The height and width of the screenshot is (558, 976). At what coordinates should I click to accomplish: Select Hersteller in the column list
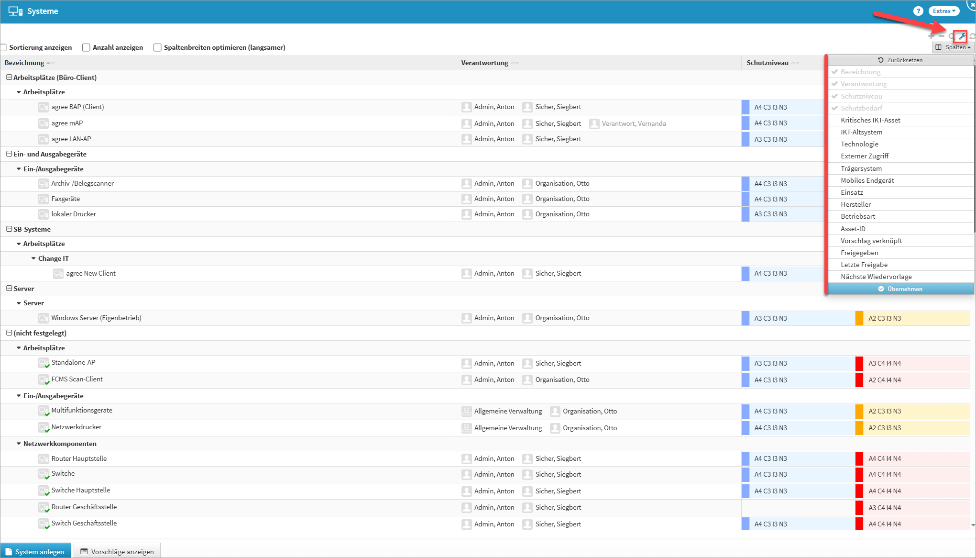pos(855,204)
